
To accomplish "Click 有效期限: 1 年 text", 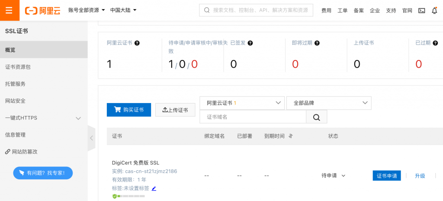I will [129, 179].
